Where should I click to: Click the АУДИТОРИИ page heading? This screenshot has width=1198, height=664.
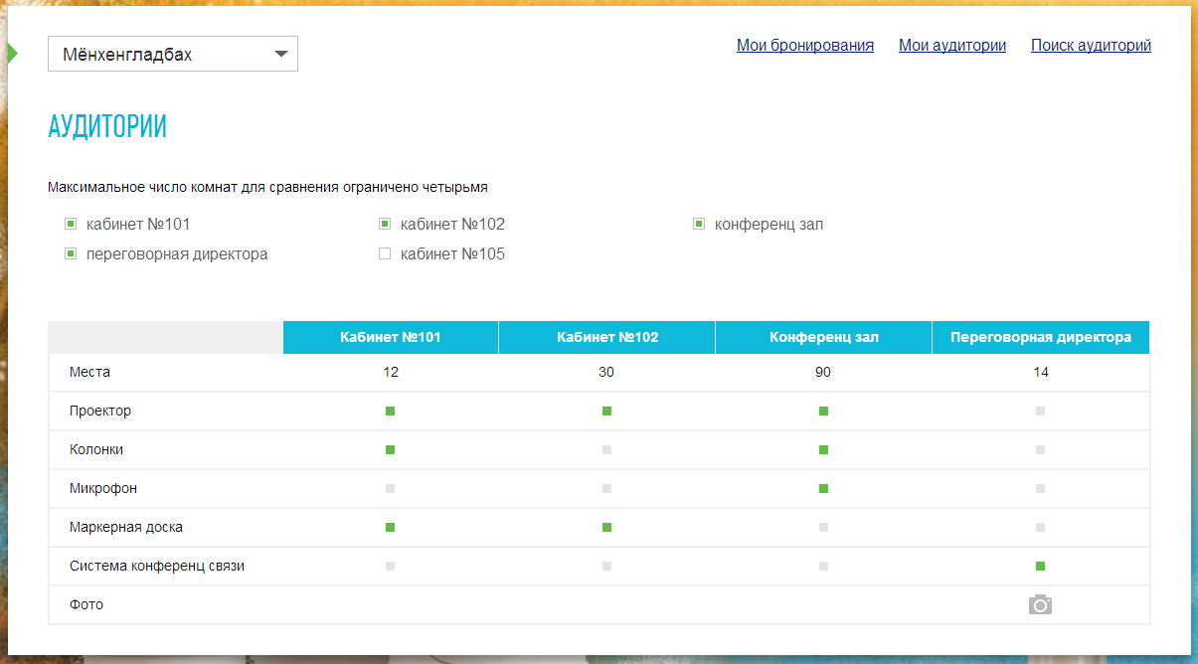tap(107, 127)
